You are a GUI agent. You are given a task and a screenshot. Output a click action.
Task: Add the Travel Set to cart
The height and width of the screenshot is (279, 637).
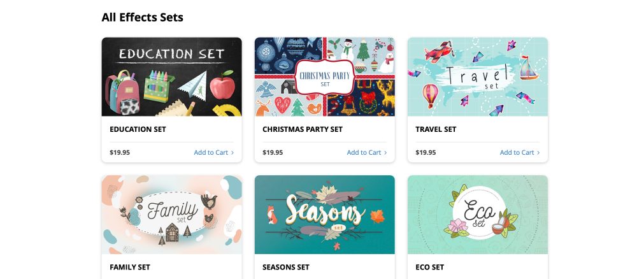pos(520,153)
